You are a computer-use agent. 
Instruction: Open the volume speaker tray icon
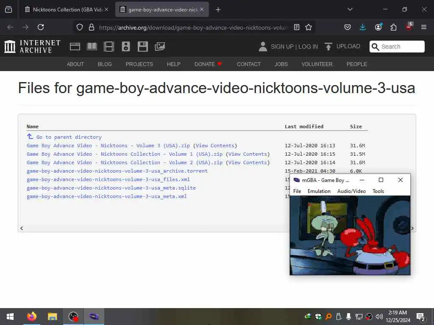(379, 317)
